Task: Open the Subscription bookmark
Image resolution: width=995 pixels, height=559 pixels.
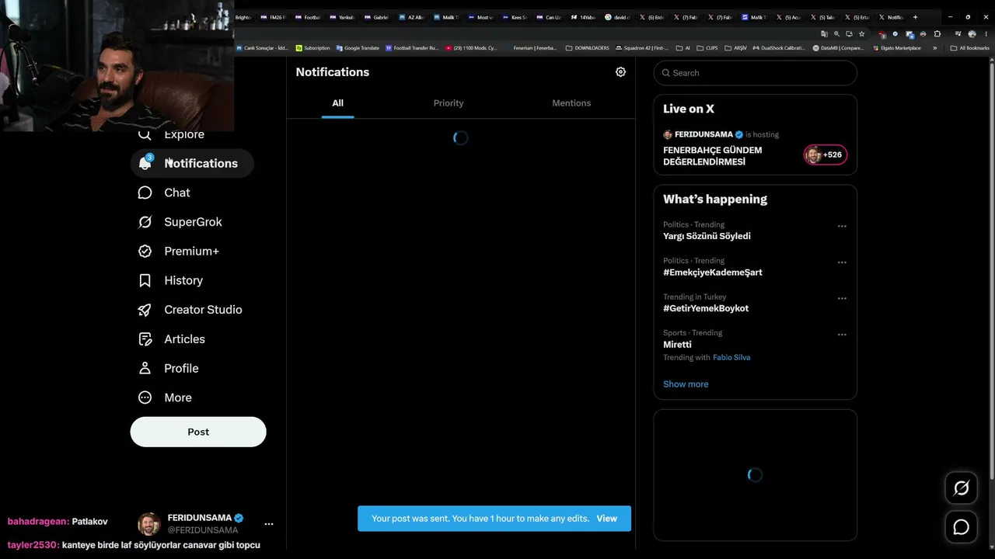Action: (x=312, y=48)
